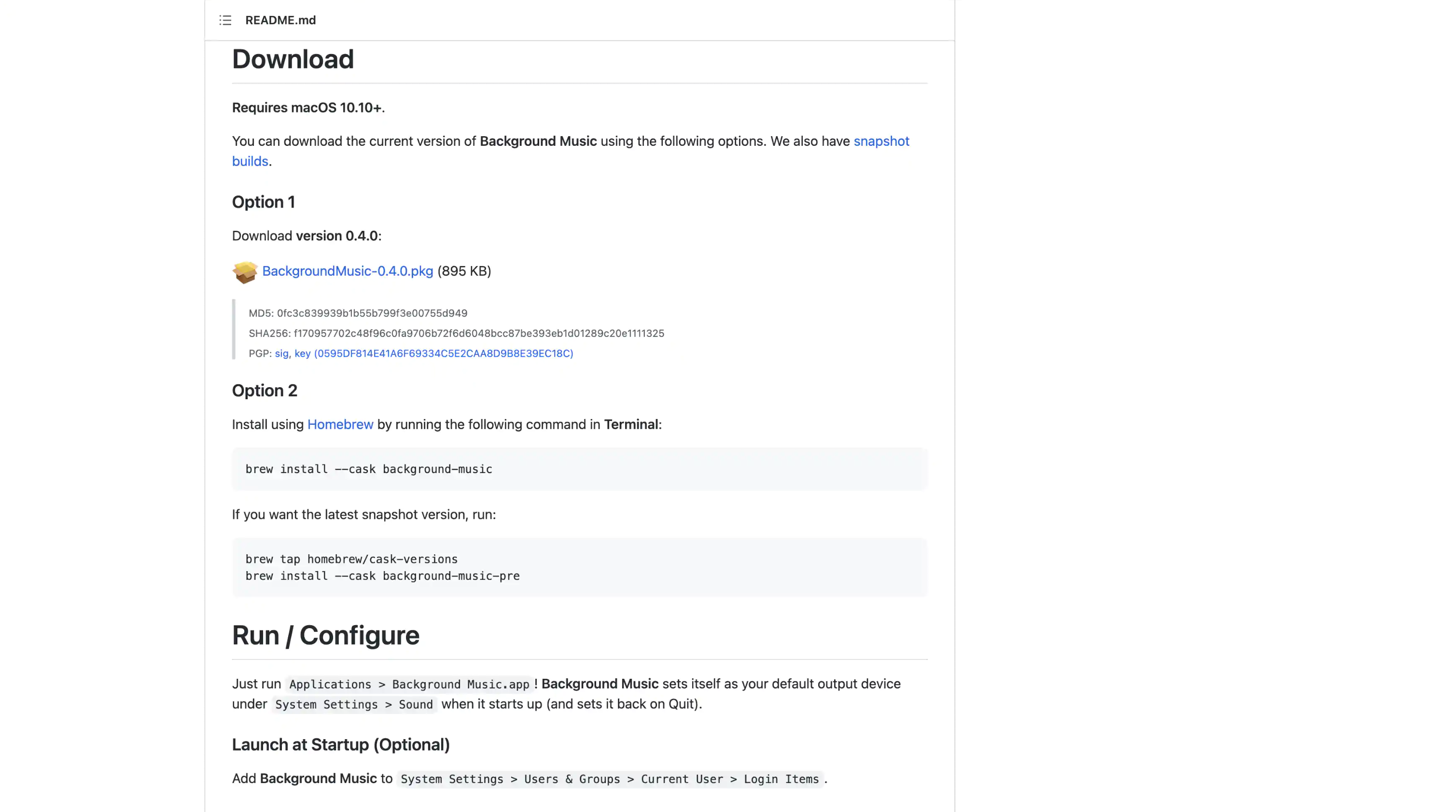Click the MD5 checksum text
Image resolution: width=1438 pixels, height=812 pixels.
point(358,313)
